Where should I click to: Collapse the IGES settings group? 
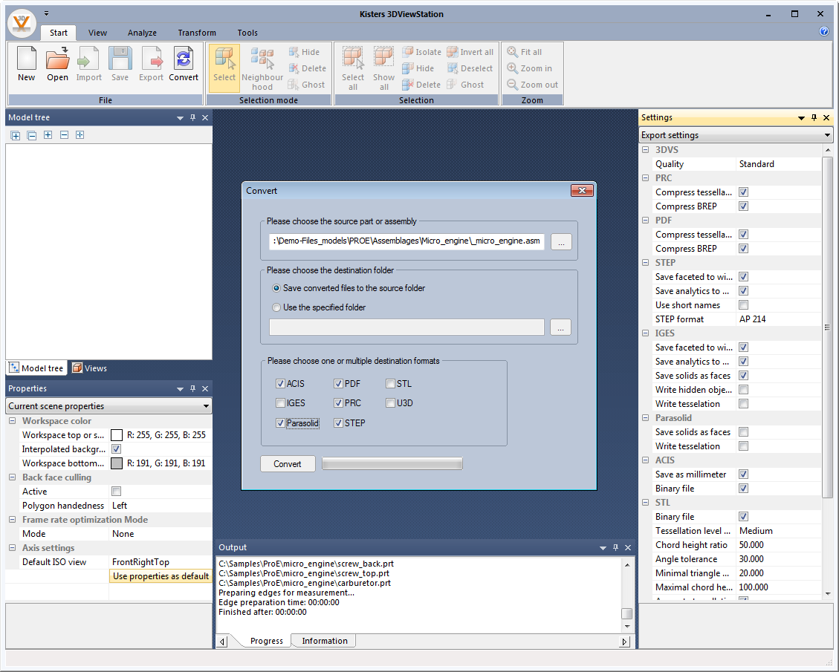(x=646, y=333)
